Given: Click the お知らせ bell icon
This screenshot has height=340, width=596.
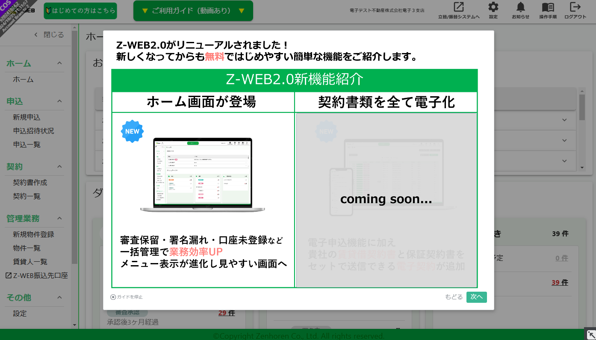Looking at the screenshot, I should click(x=520, y=8).
